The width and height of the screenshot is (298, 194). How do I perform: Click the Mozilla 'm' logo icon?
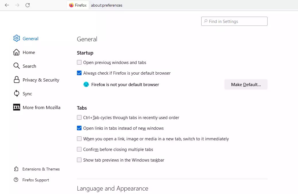pyautogui.click(x=17, y=107)
